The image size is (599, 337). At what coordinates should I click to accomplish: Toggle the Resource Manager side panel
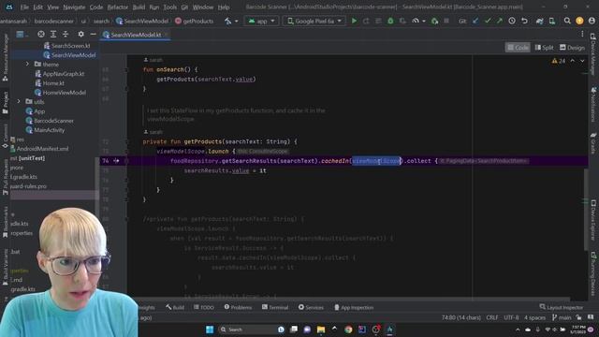coord(5,57)
